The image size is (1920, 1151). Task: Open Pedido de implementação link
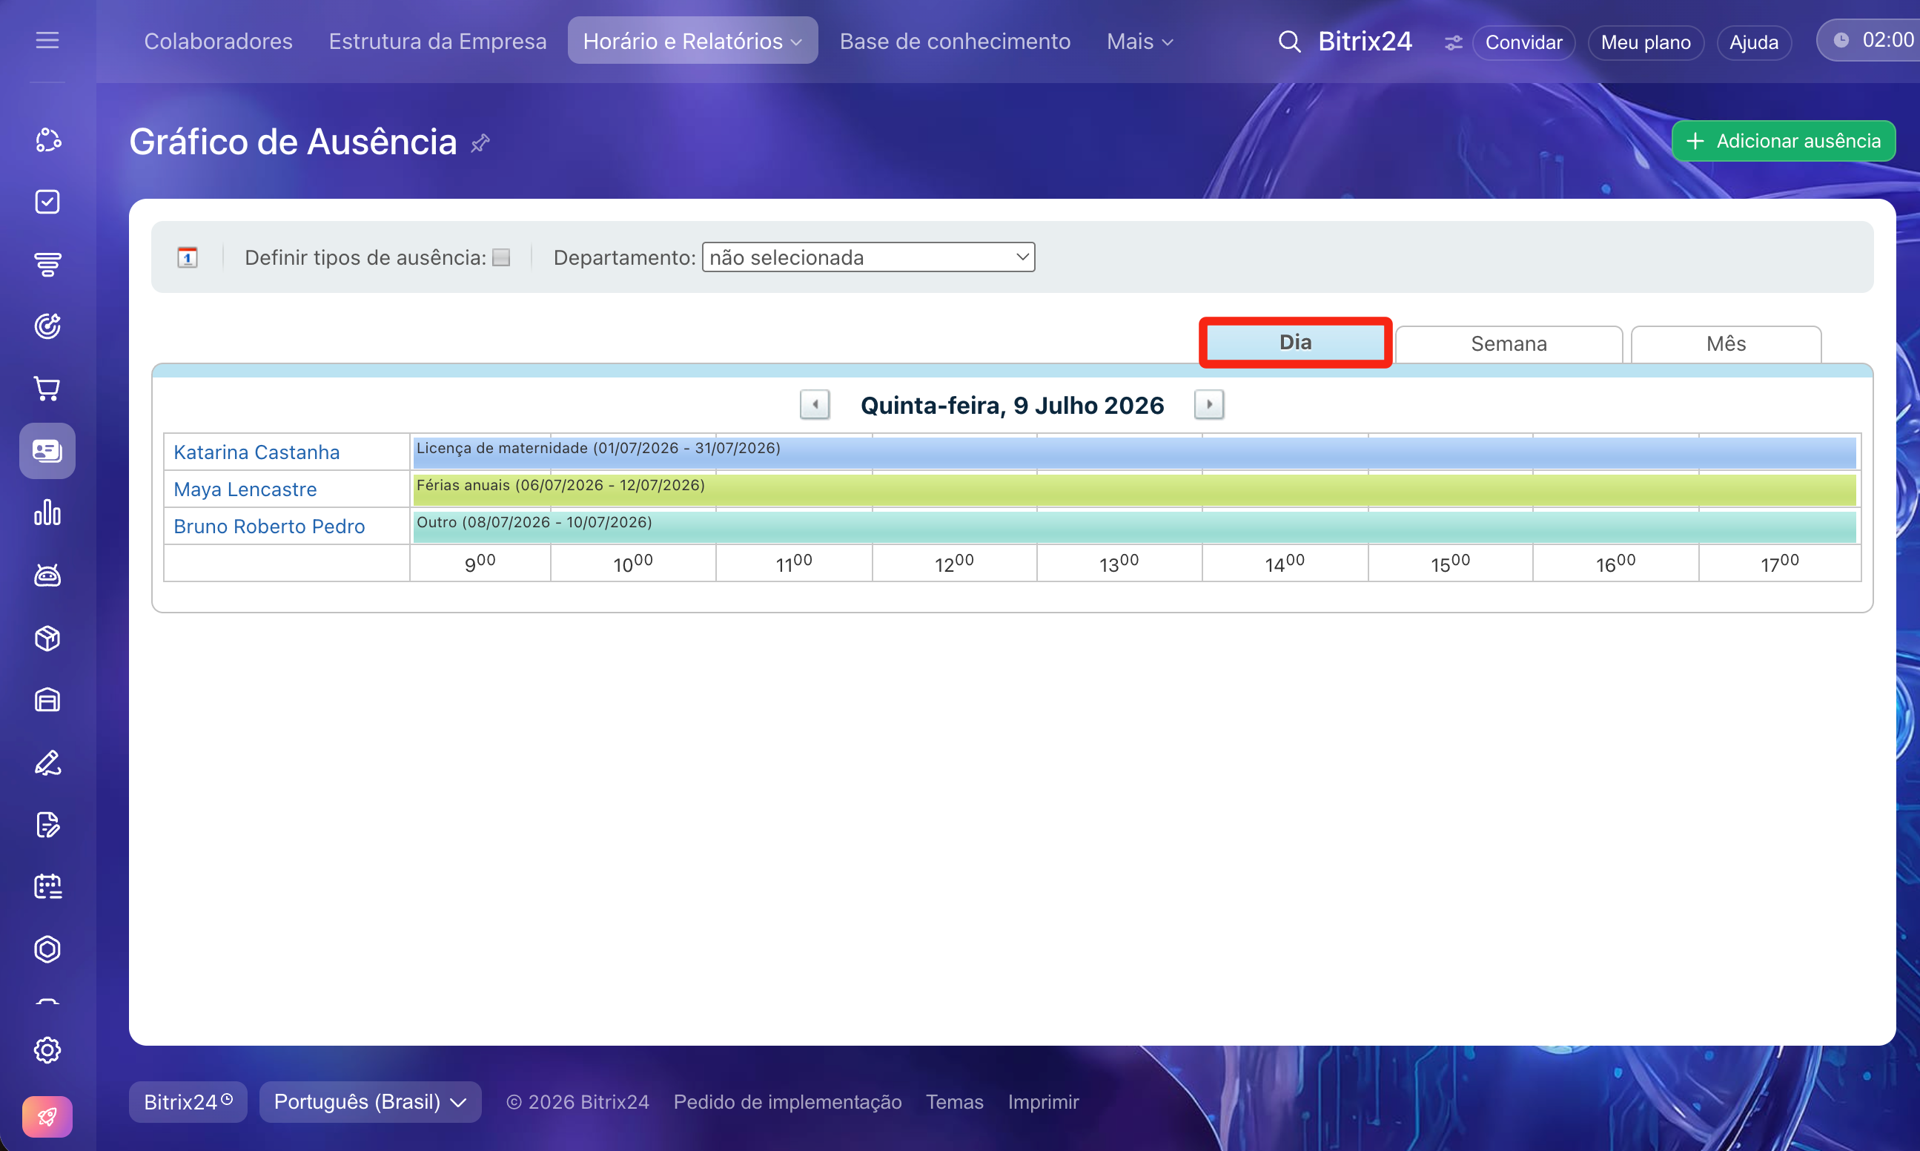[x=787, y=1102]
